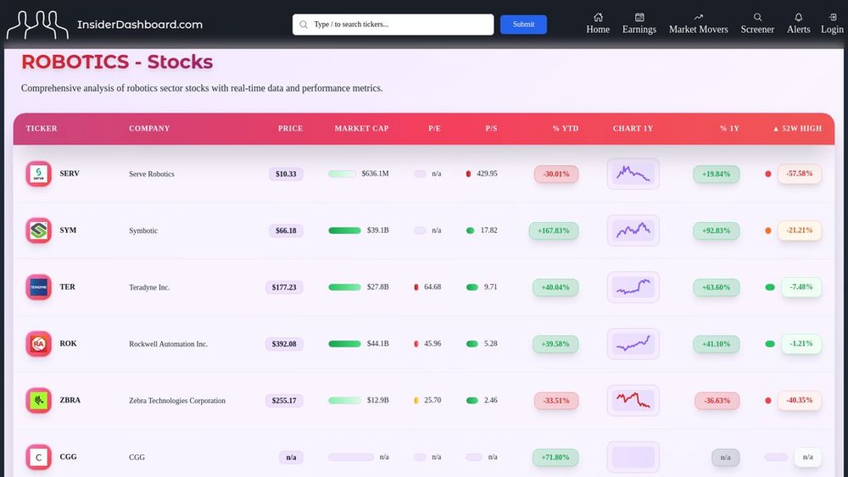Click the SYM market cap bar
This screenshot has height=477, width=848.
(x=344, y=230)
